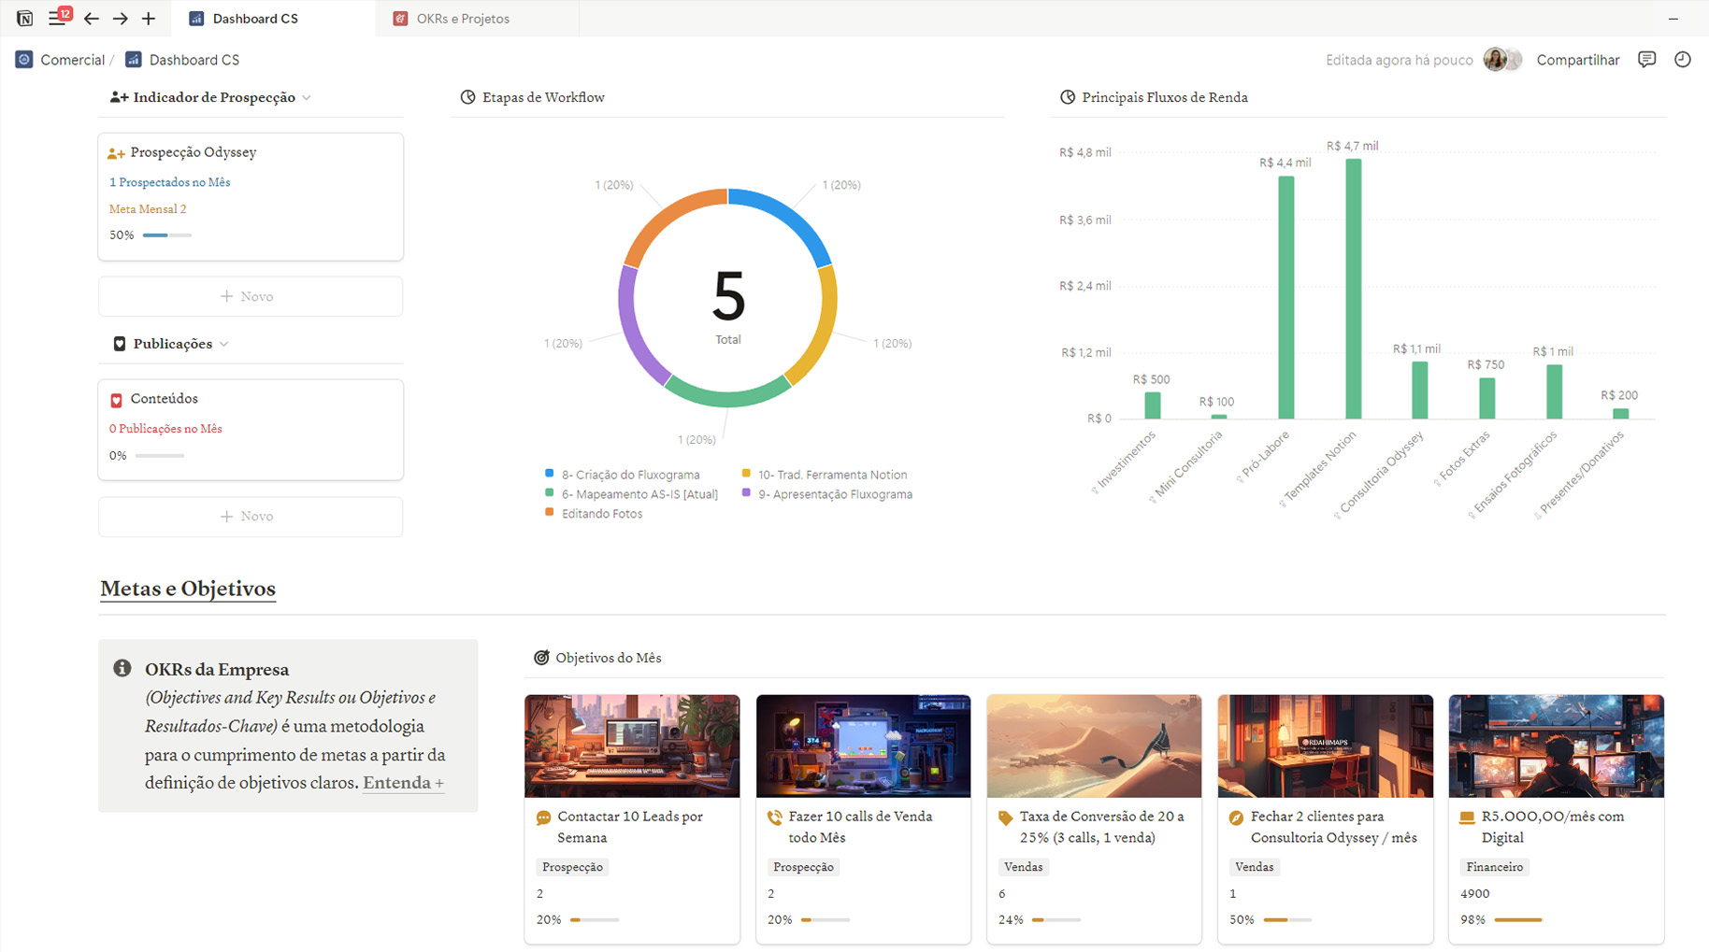Expand the Indicador de Prospecção view dropdown
This screenshot has height=952, width=1709.
[307, 98]
